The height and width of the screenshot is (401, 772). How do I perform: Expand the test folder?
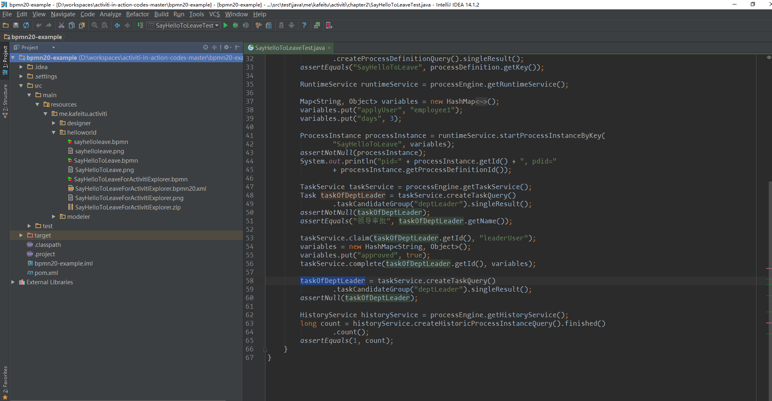pyautogui.click(x=29, y=226)
